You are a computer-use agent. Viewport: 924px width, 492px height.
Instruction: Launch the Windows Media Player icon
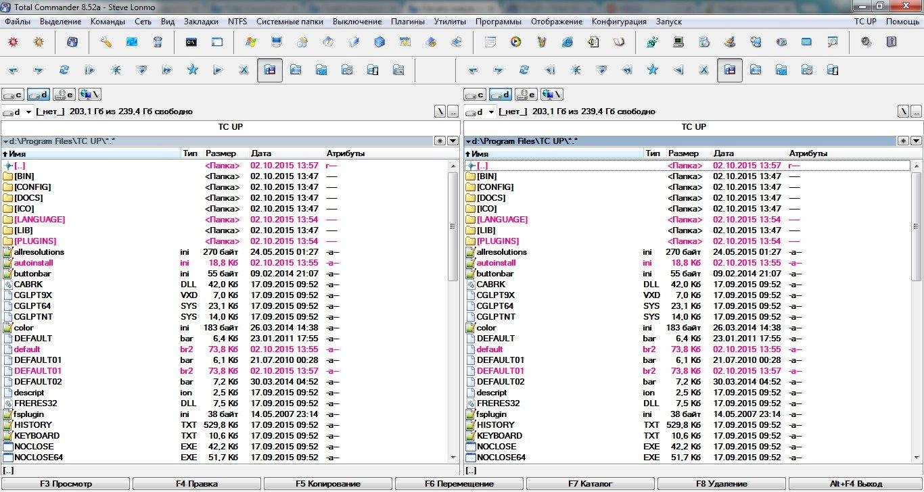[516, 42]
